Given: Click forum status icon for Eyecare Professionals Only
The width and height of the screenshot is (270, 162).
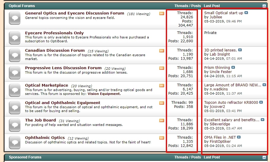Looking at the screenshot, I should click(x=15, y=38).
